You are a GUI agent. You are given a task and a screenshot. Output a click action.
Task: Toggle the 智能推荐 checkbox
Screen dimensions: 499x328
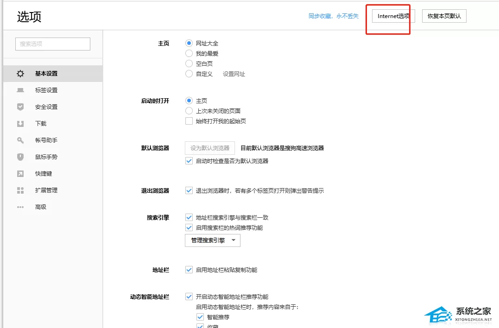pyautogui.click(x=200, y=317)
